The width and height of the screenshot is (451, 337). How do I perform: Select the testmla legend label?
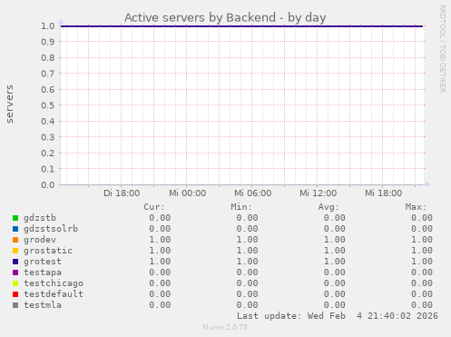coord(43,305)
